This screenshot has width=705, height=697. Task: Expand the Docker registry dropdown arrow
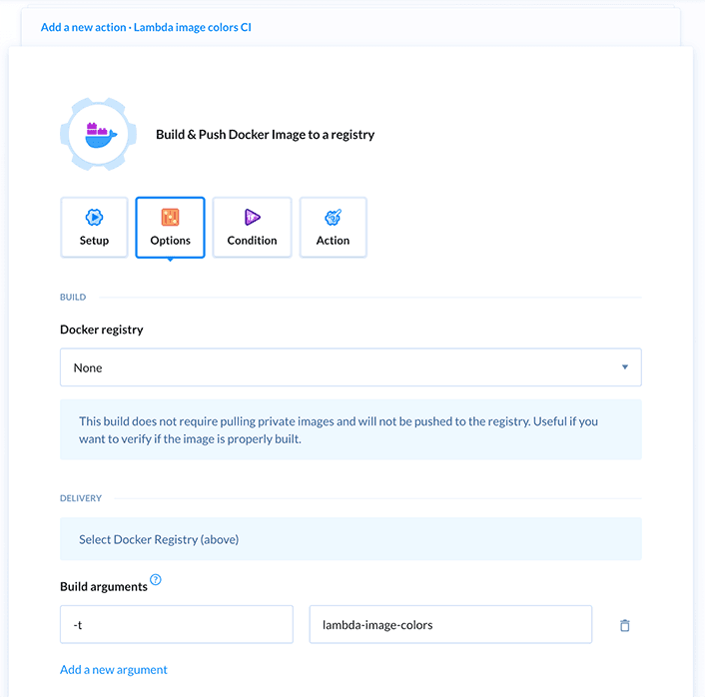(x=625, y=367)
